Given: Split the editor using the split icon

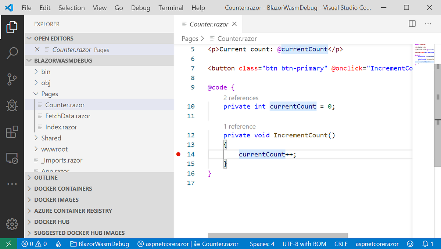Looking at the screenshot, I should (412, 24).
